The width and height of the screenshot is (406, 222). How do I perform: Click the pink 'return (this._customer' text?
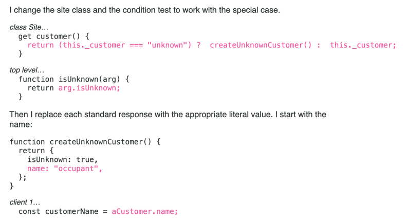tap(76, 45)
